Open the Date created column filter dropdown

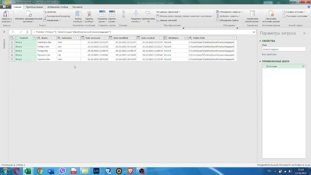click(161, 38)
